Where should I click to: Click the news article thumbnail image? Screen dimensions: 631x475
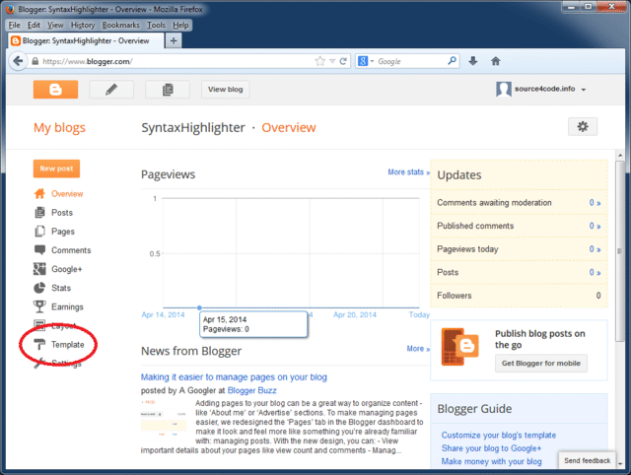164,420
